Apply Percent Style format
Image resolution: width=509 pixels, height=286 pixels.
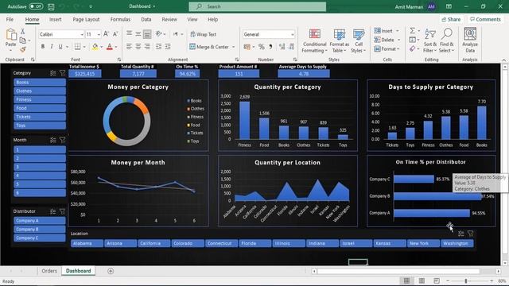(x=262, y=47)
